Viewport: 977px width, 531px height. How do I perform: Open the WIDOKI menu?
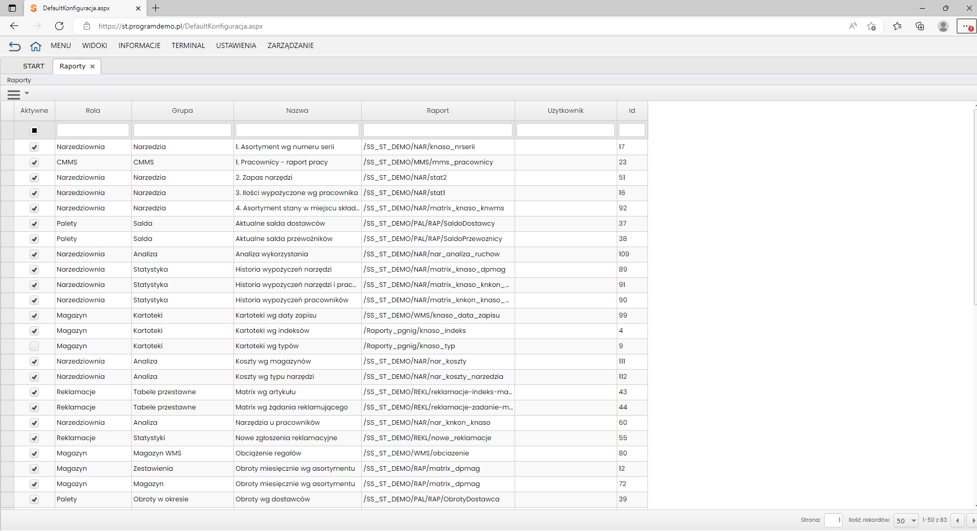pos(95,45)
